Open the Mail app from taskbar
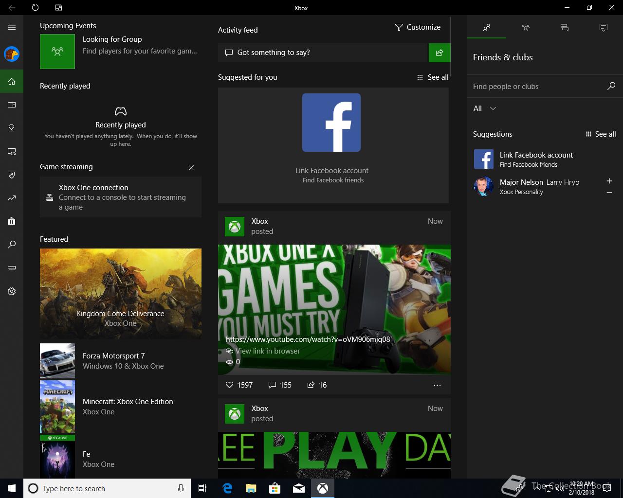623x498 pixels. (299, 488)
